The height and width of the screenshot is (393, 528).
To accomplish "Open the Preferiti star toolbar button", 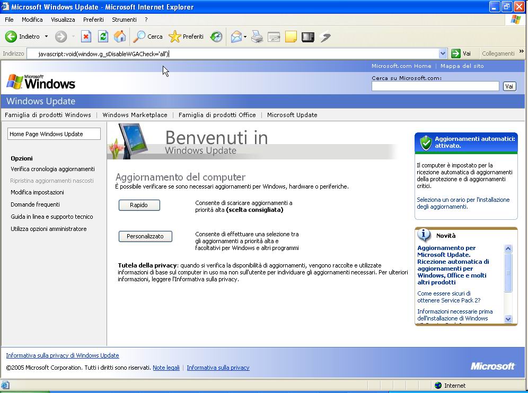I will [186, 37].
